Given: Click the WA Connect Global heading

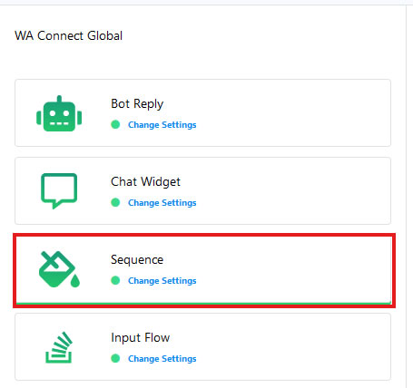Looking at the screenshot, I should tap(69, 35).
